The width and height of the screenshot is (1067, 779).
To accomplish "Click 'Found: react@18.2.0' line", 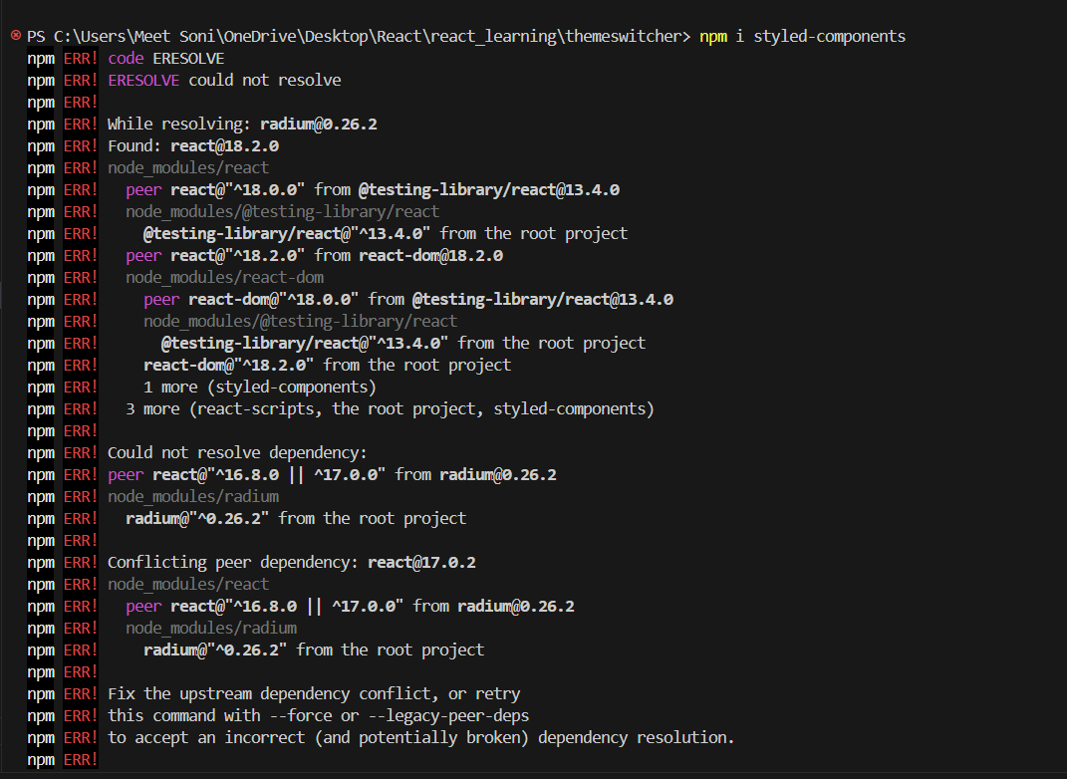I will click(x=193, y=145).
